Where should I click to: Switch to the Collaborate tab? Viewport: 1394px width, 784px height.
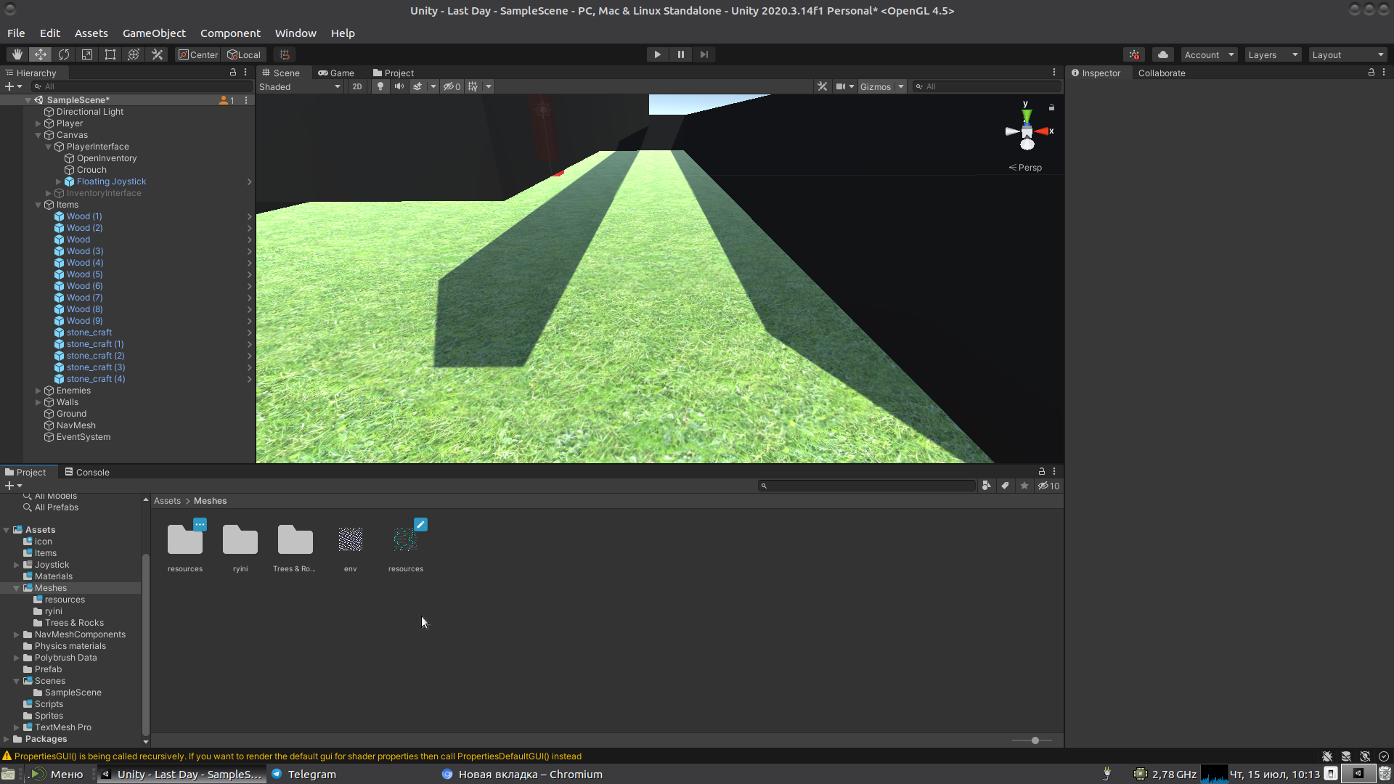point(1162,73)
